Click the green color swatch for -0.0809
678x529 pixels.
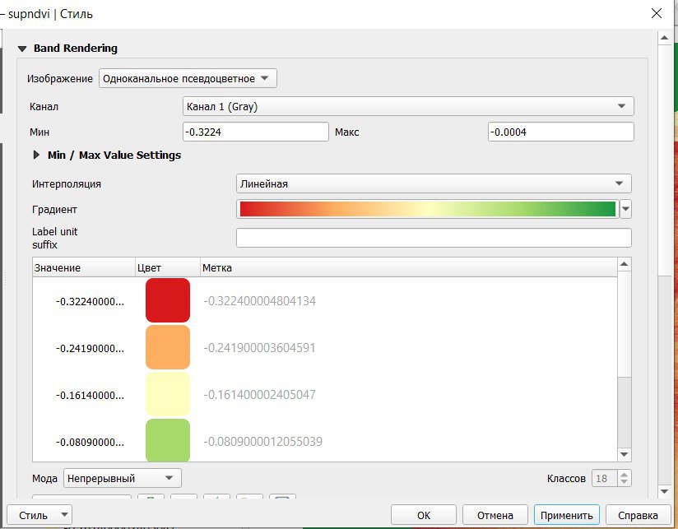(168, 440)
